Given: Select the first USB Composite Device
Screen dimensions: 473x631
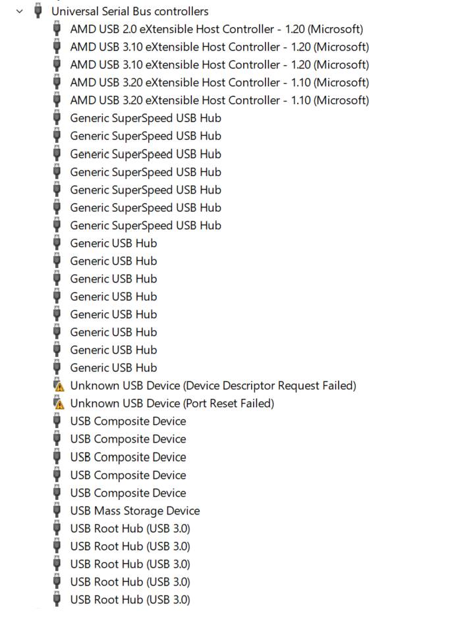Looking at the screenshot, I should 128,421.
